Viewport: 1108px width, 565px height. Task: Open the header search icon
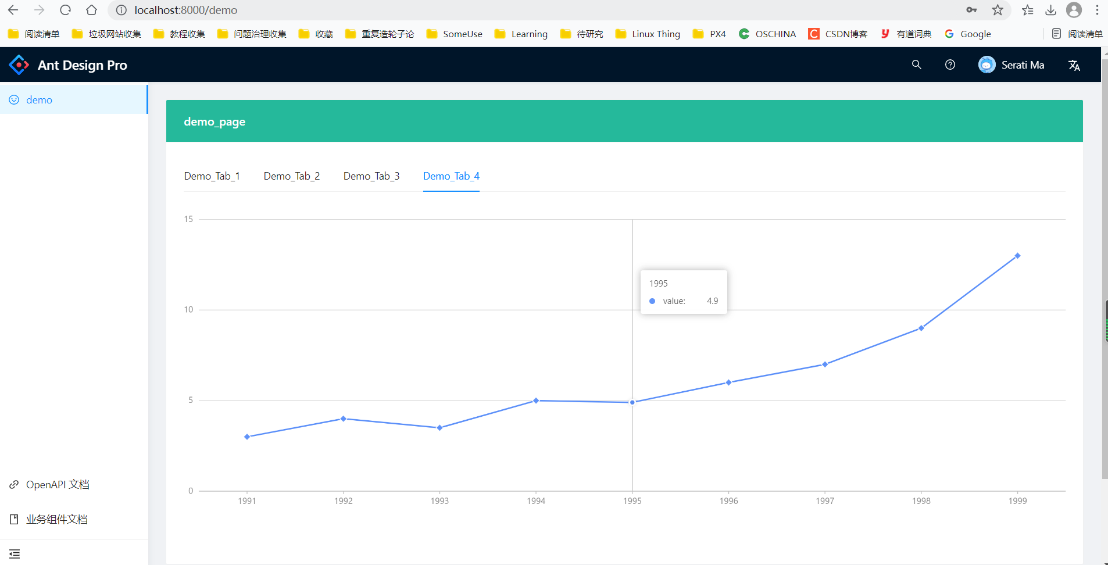tap(916, 65)
